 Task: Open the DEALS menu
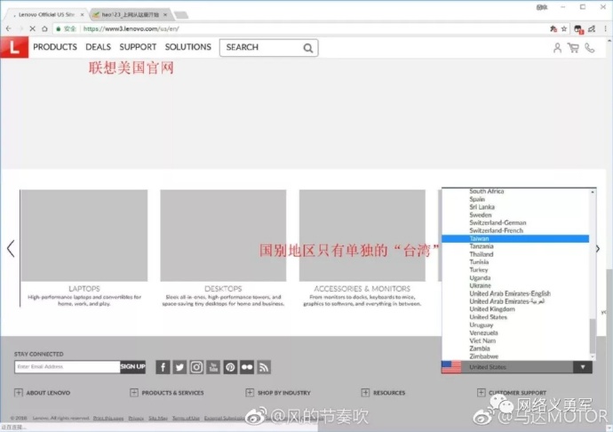tap(98, 47)
